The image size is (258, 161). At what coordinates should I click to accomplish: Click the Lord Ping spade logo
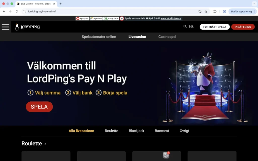17,27
